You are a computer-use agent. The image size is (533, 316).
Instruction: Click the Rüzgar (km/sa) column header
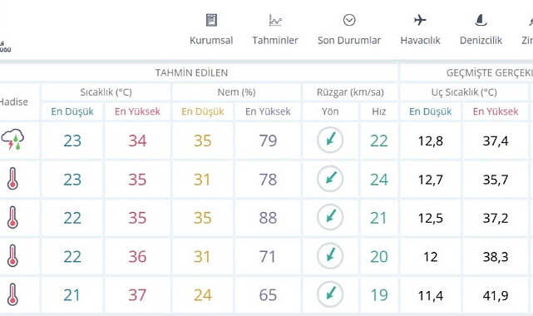(350, 92)
